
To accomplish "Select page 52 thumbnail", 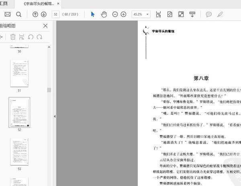I will pos(19,112).
